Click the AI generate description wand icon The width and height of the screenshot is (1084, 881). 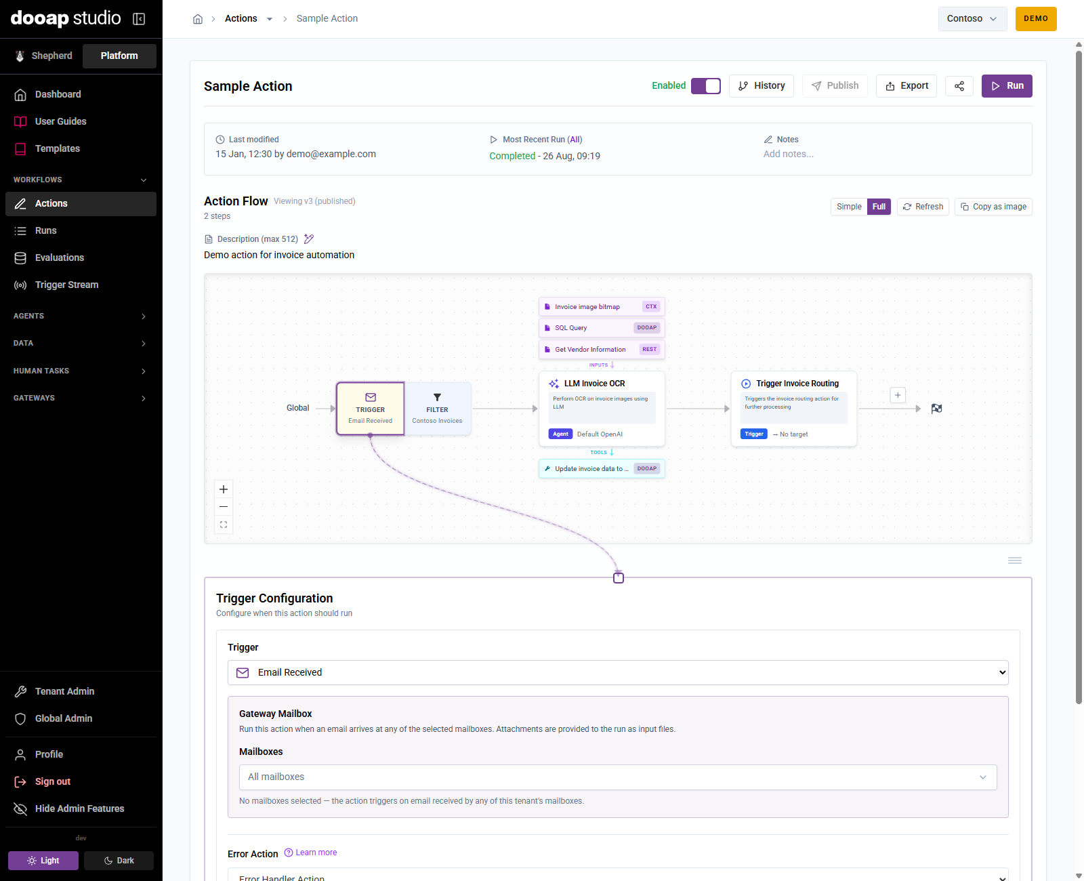309,239
